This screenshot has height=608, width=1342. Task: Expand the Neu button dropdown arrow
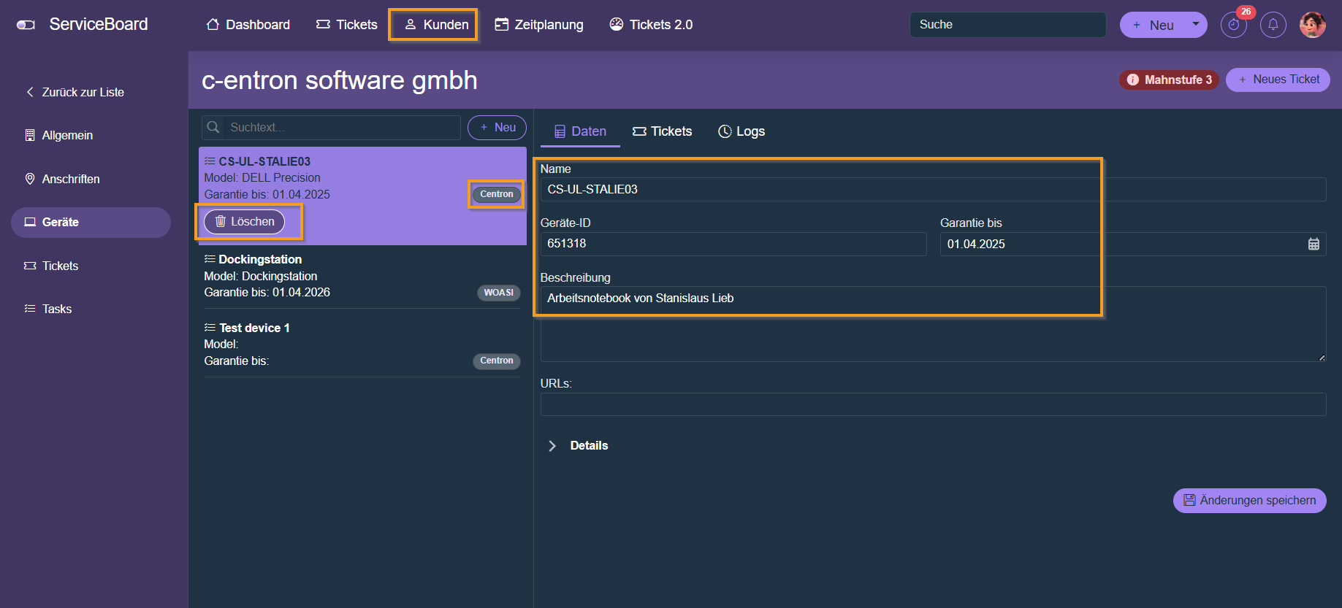click(1195, 24)
